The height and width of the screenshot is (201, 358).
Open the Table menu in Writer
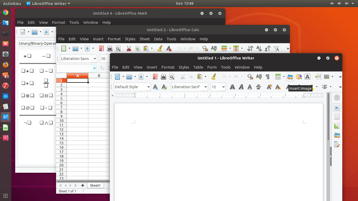[198, 67]
